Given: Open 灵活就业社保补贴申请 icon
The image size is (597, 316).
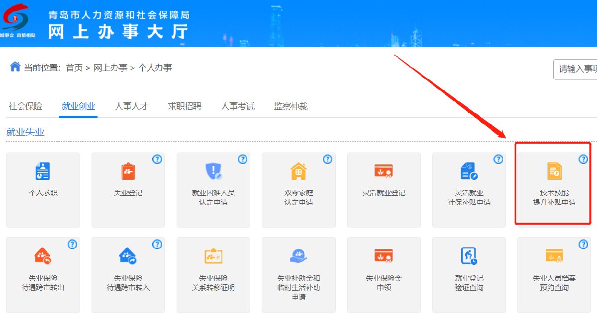Looking at the screenshot, I should point(469,171).
